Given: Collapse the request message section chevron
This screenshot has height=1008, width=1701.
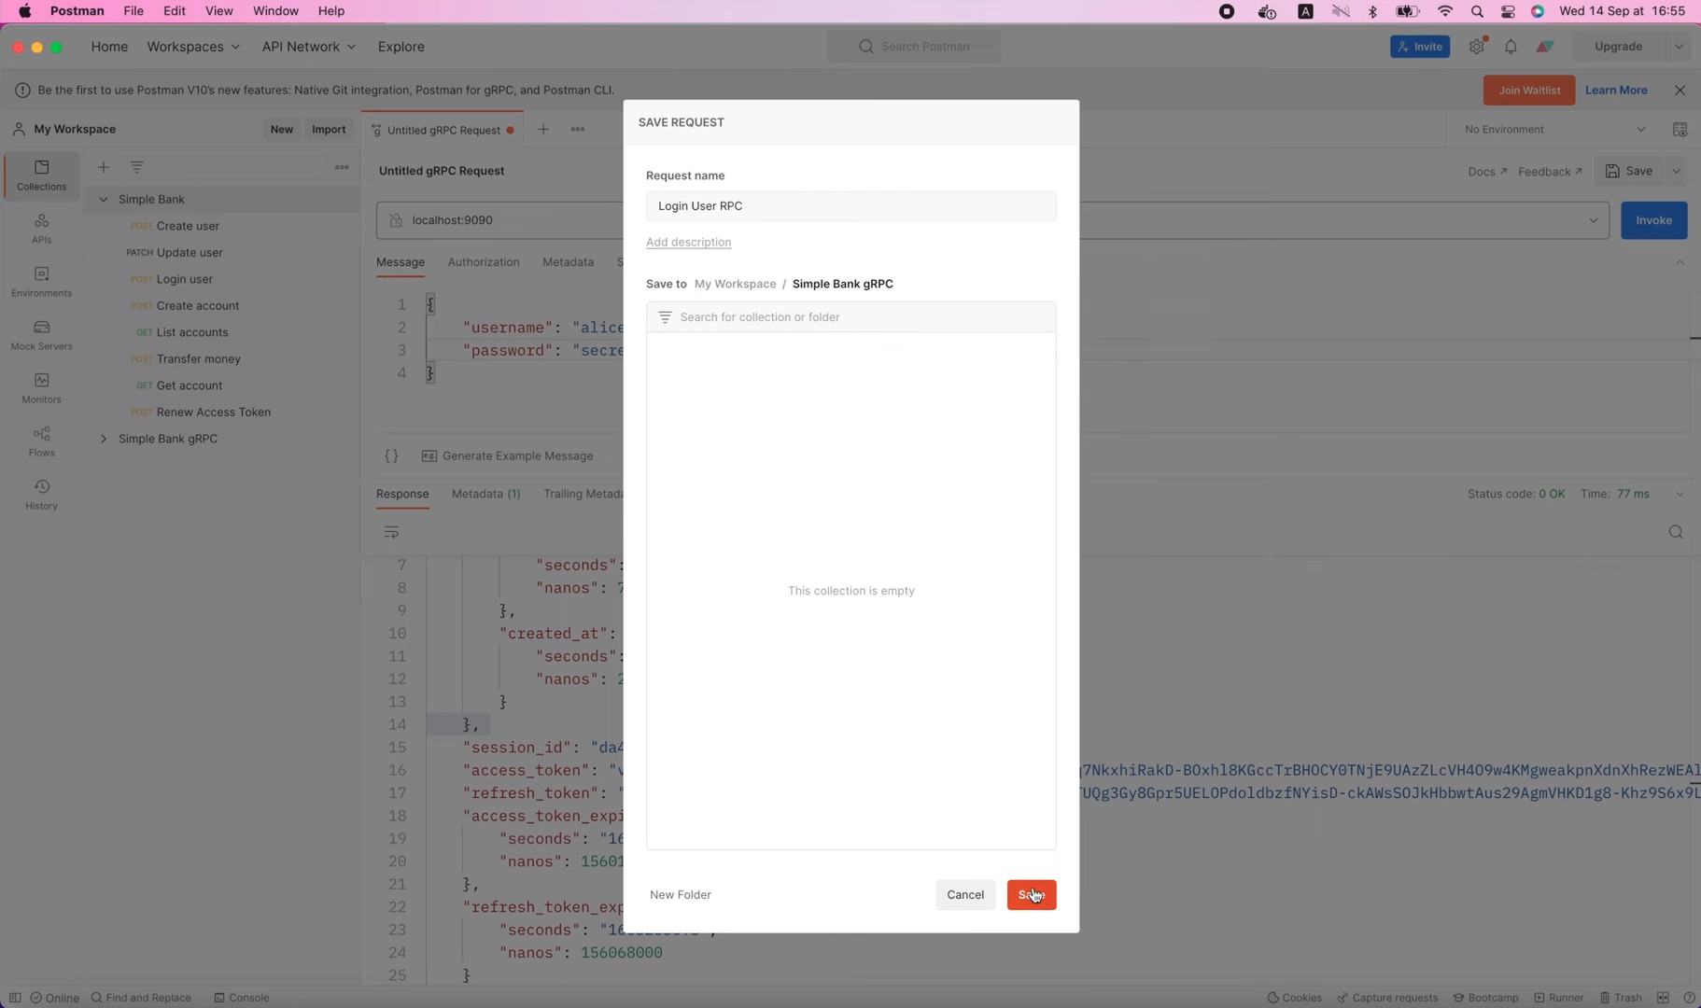Looking at the screenshot, I should (1680, 263).
